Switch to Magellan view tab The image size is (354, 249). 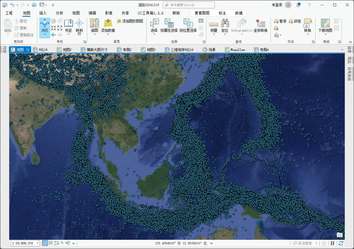pos(235,50)
